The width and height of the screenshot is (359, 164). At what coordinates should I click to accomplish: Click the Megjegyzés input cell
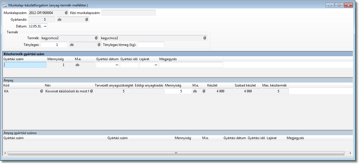point(191,65)
